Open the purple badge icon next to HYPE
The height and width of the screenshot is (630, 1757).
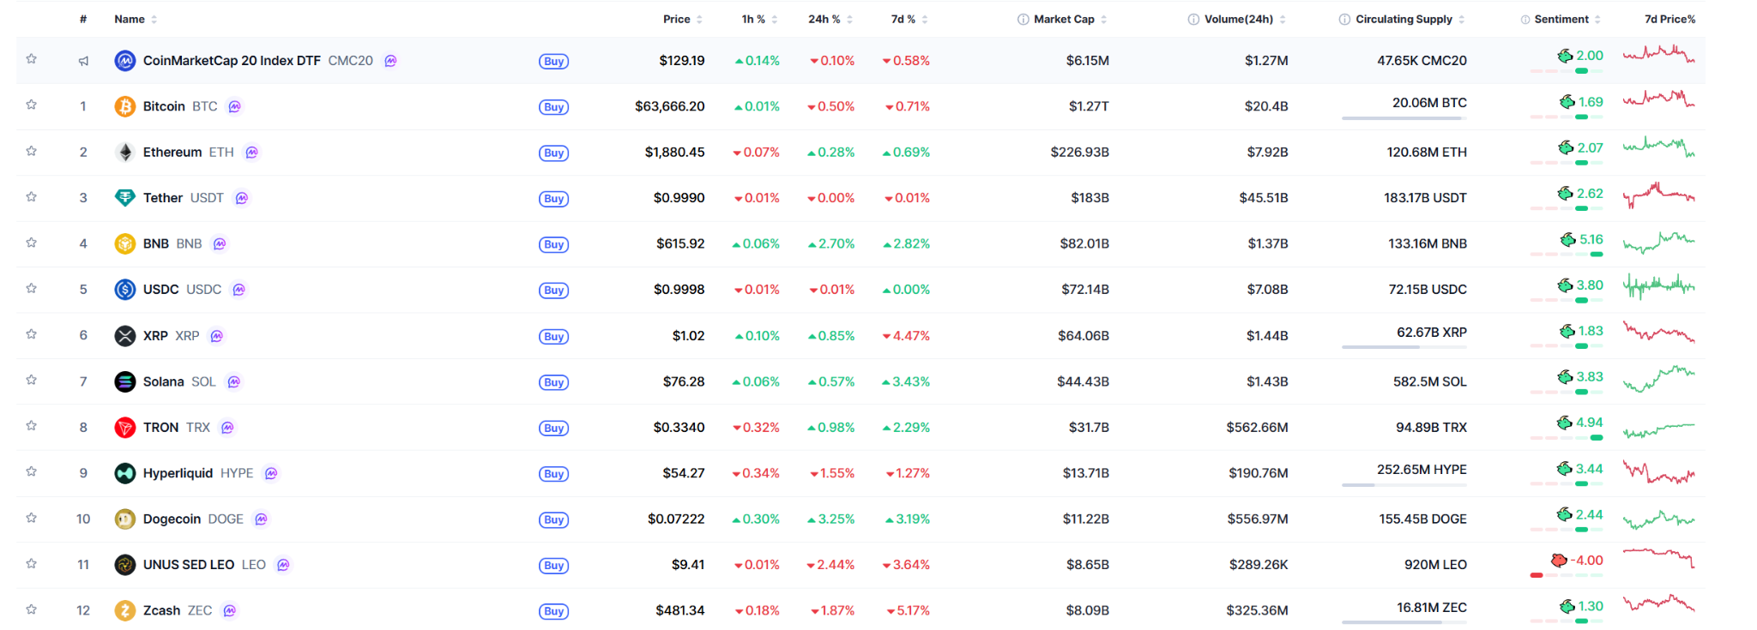tap(271, 473)
